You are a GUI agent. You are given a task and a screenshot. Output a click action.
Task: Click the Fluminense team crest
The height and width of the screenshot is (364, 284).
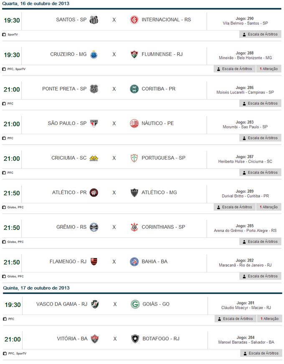[x=134, y=54]
